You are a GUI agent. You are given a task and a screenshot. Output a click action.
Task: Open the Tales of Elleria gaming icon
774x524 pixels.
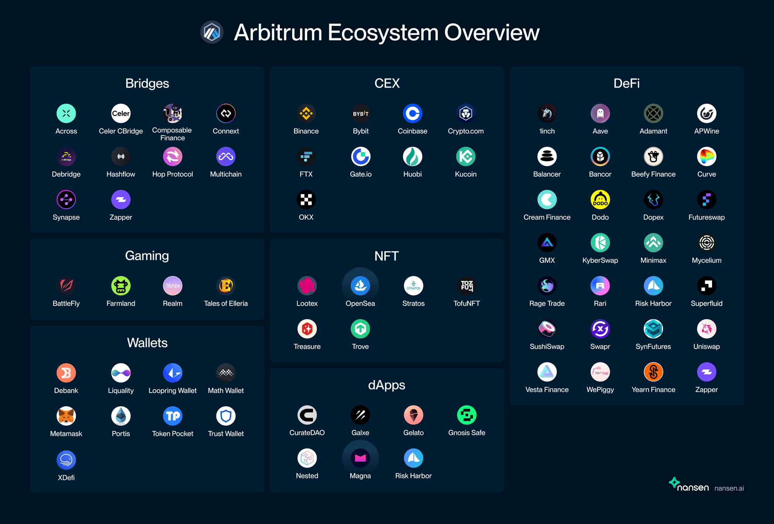226,285
